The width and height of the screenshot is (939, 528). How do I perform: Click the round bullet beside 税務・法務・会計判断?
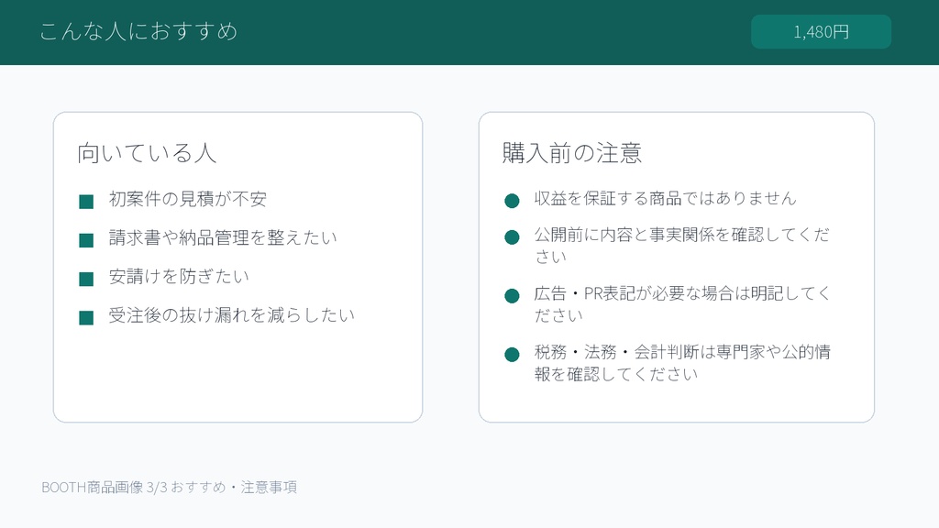click(x=512, y=355)
